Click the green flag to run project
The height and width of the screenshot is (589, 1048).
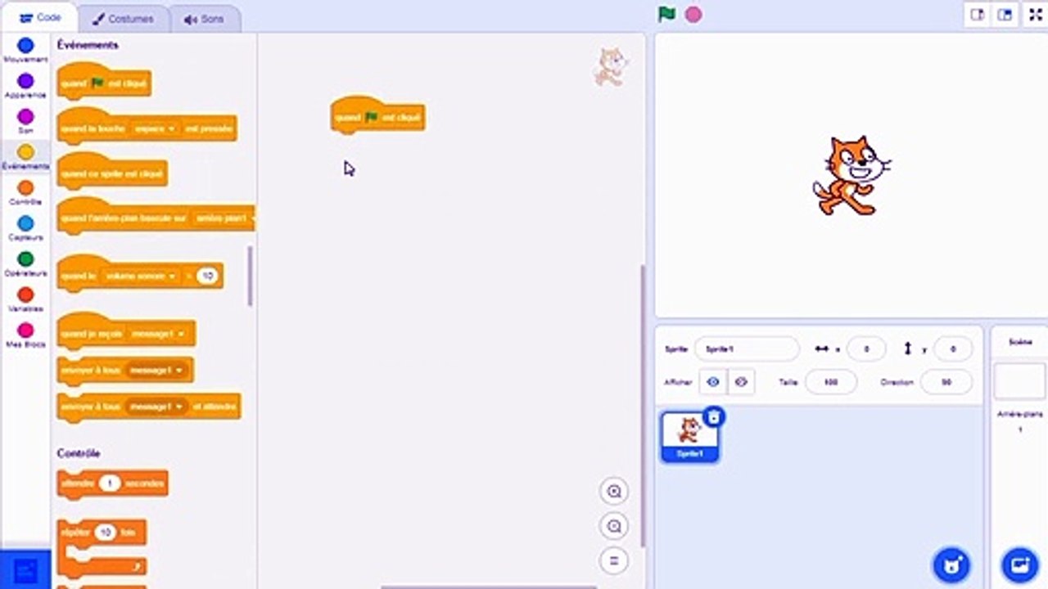coord(666,14)
